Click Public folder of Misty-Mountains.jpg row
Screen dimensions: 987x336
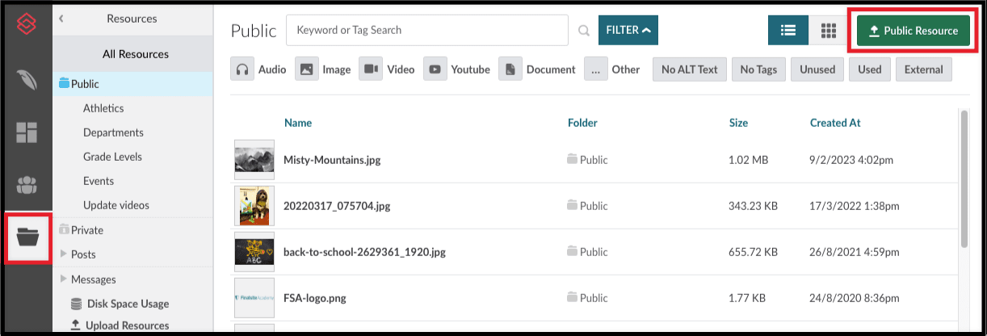coord(587,160)
